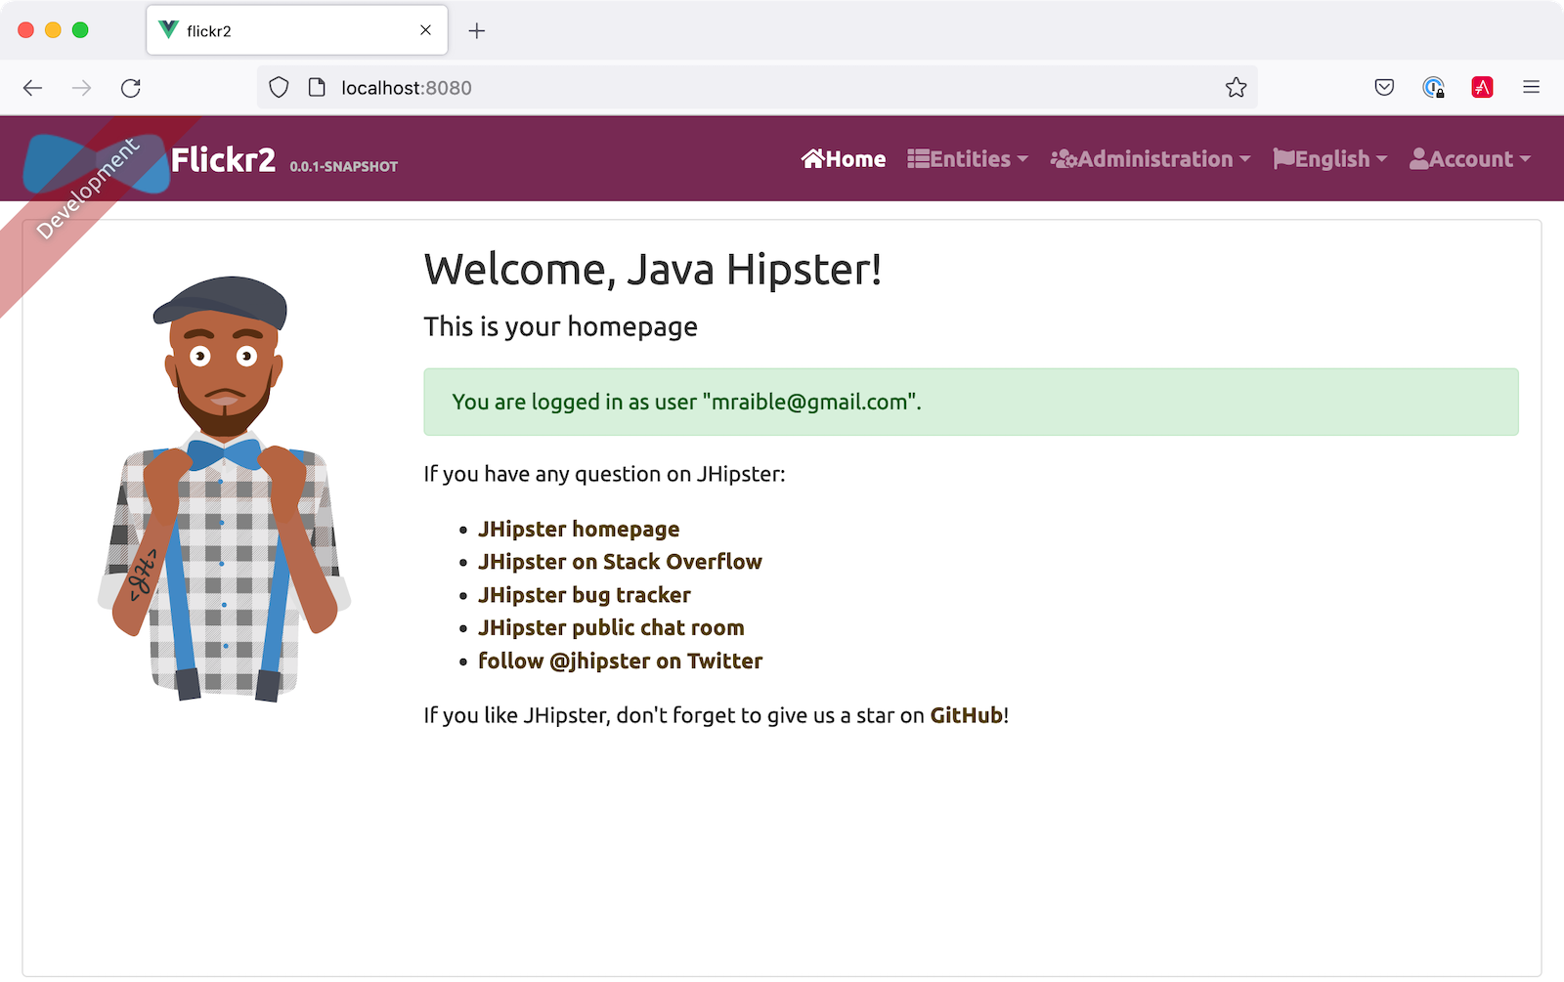Reload the page with the refresh icon
1564x982 pixels.
pos(131,88)
